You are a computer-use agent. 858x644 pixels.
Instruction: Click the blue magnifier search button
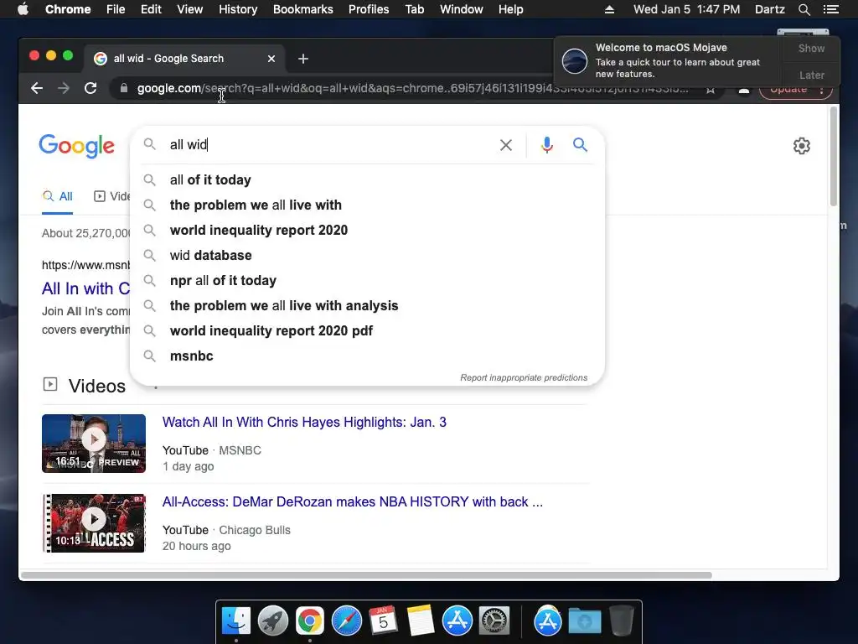(580, 144)
